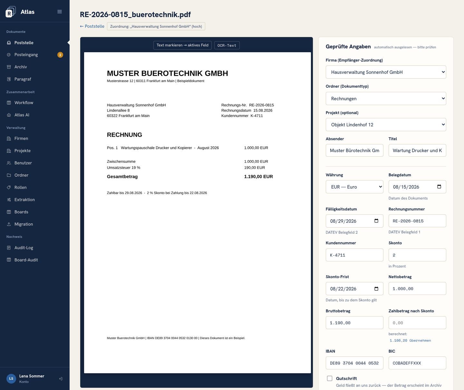Click the Paragraf icon in sidebar
Screen dimensions: 464x390
pos(9,79)
